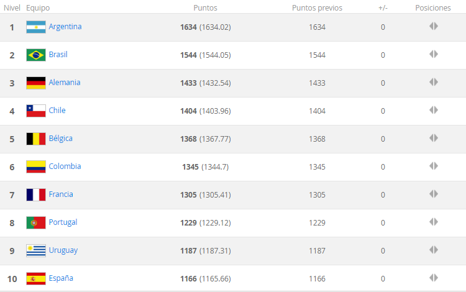
Task: Click the Portugal flag icon
Action: [36, 223]
